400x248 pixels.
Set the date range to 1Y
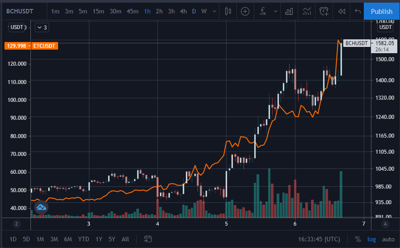[99, 239]
